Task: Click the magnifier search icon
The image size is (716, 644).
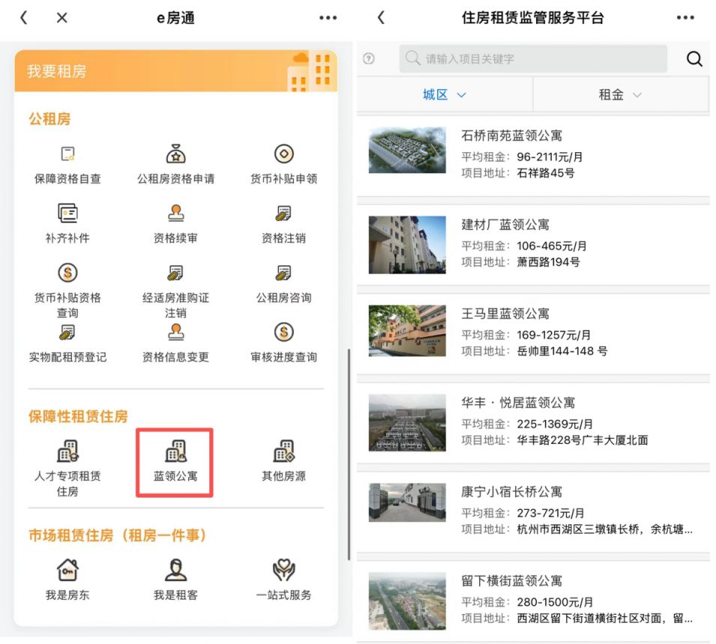Action: tap(694, 58)
